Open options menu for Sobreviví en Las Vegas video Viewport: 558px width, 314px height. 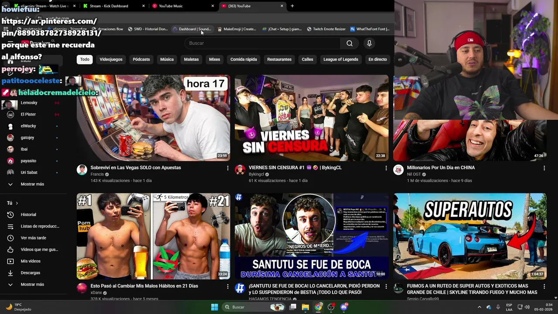click(228, 168)
